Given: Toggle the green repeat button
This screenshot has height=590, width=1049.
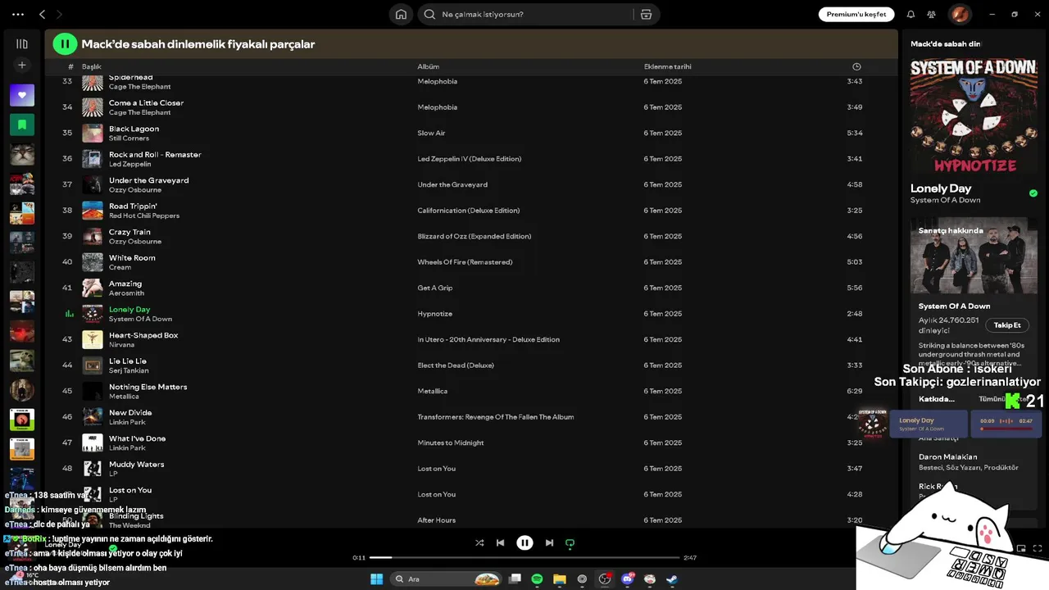Looking at the screenshot, I should point(570,542).
